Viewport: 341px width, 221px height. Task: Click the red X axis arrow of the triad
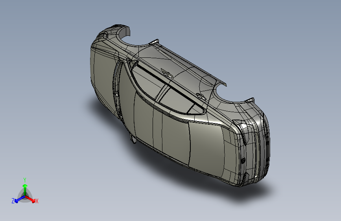[30, 199]
